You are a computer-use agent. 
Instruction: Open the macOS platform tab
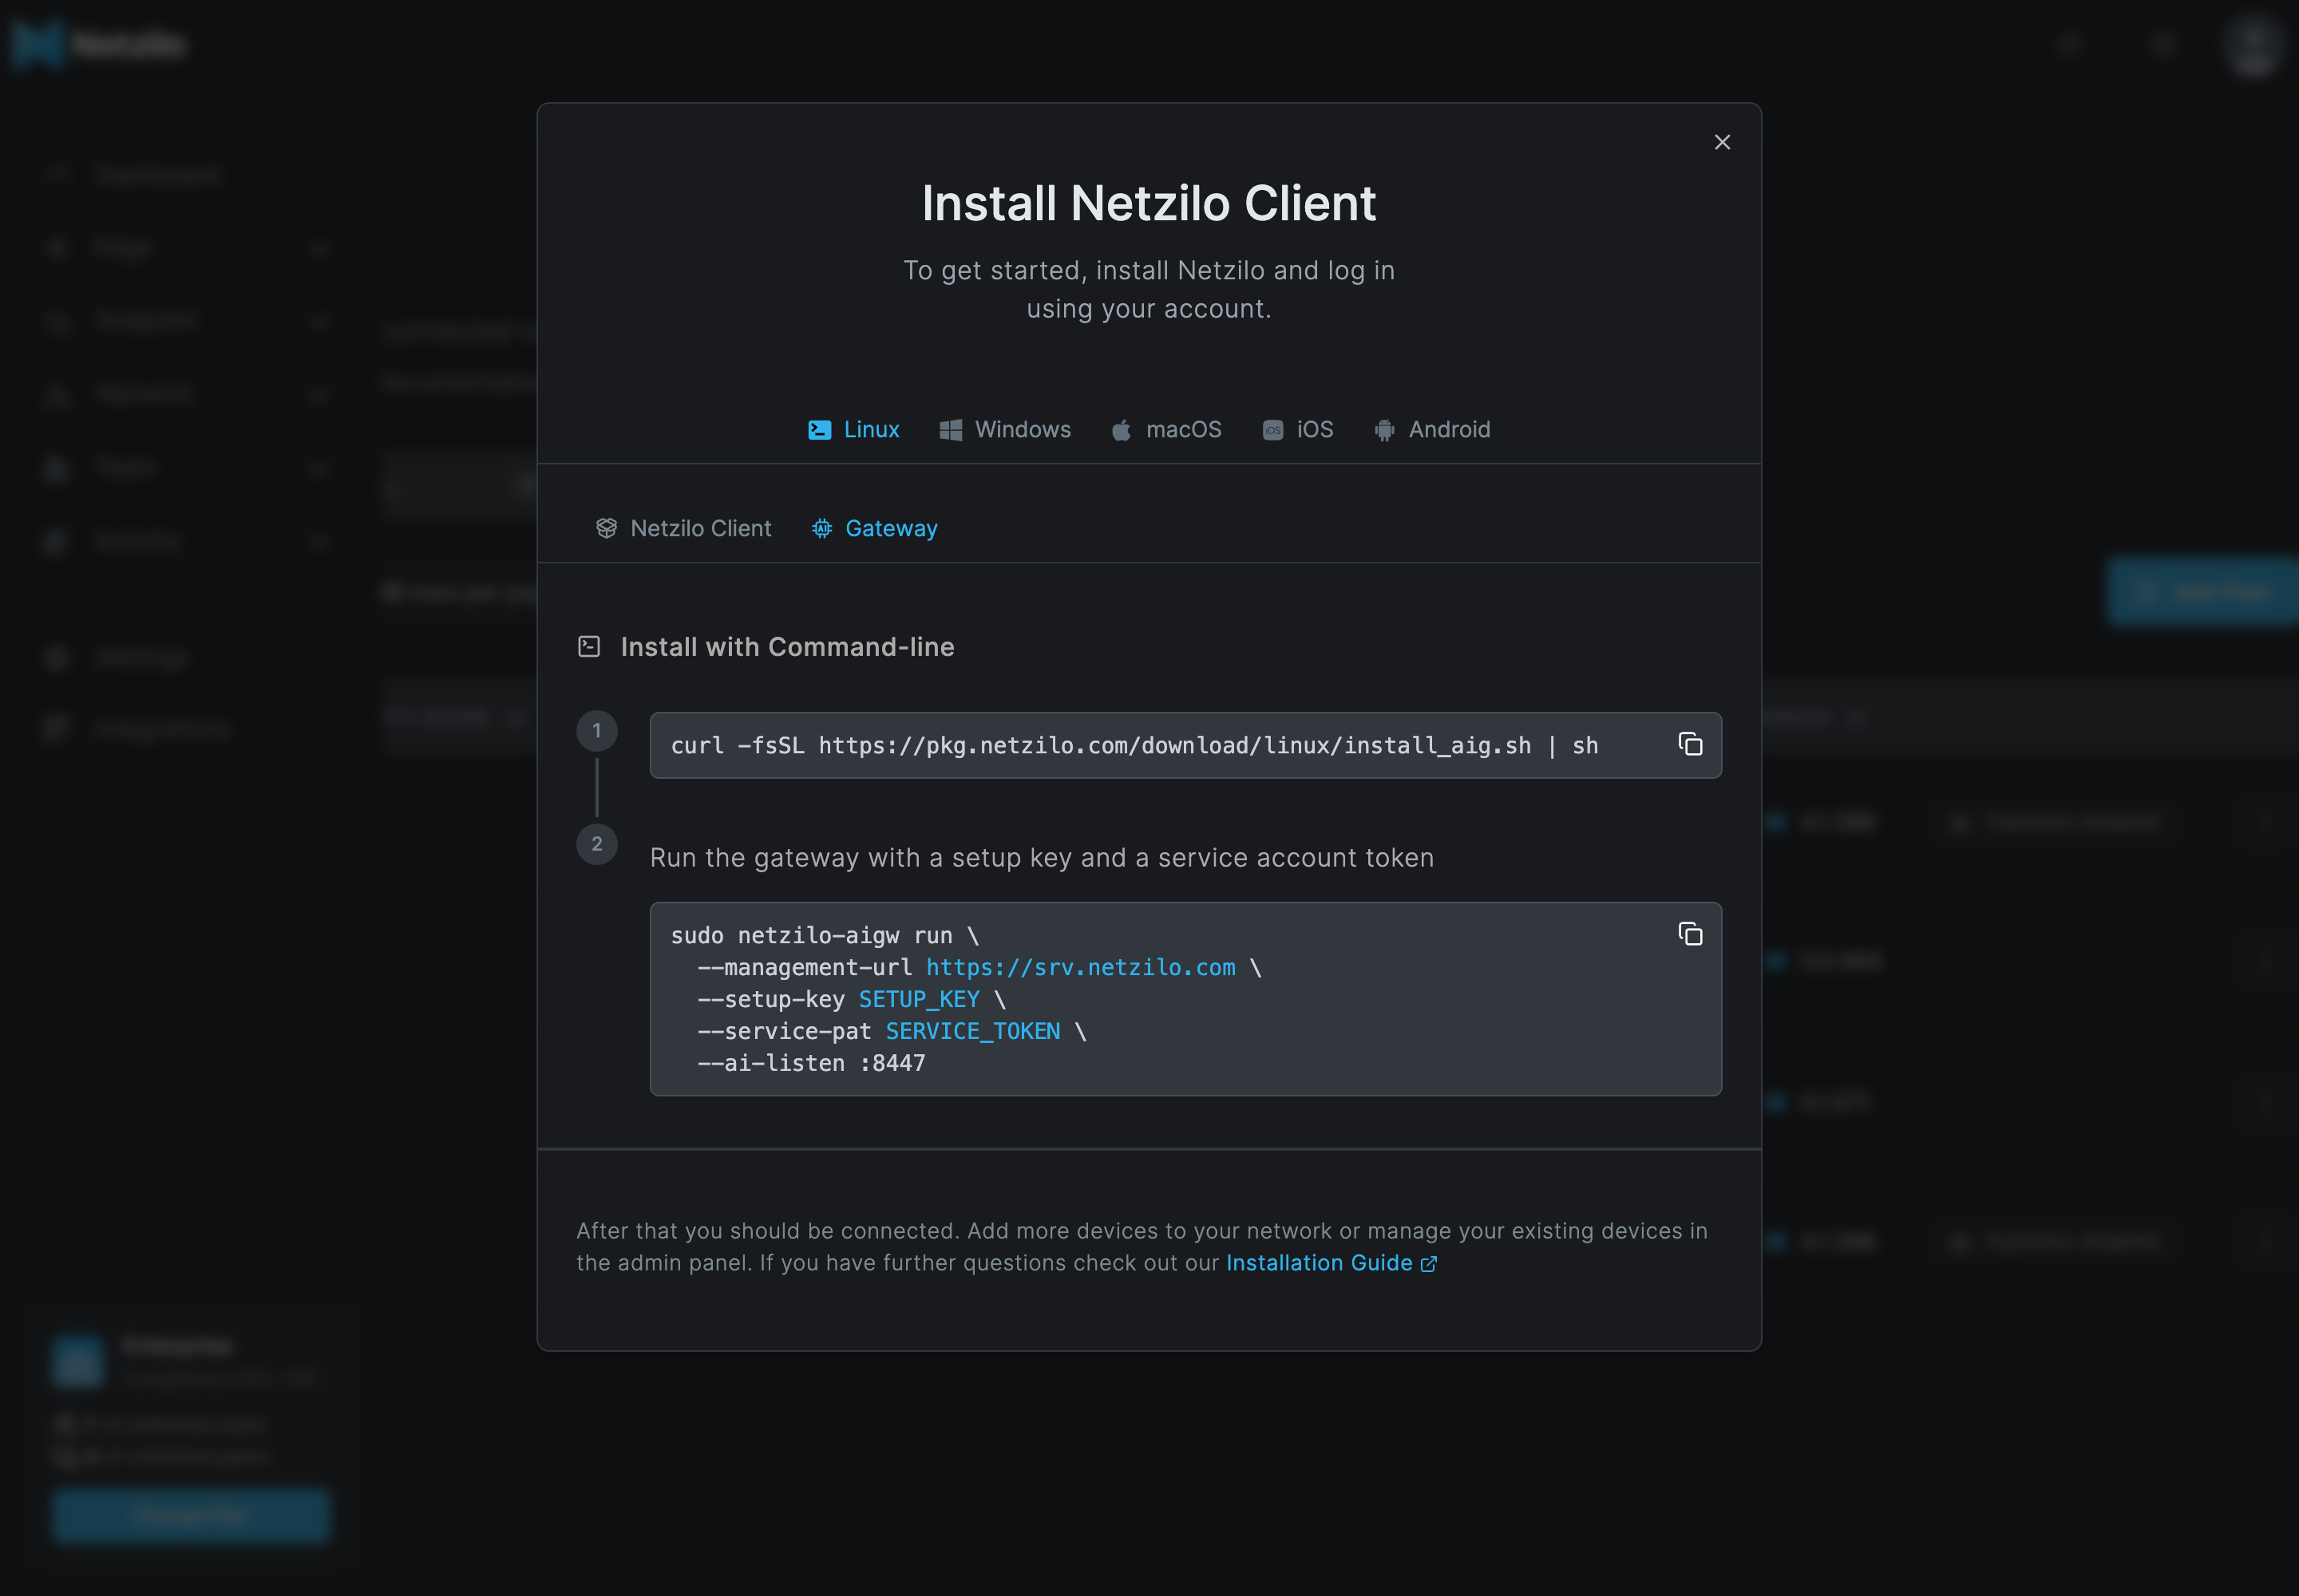pos(1166,430)
